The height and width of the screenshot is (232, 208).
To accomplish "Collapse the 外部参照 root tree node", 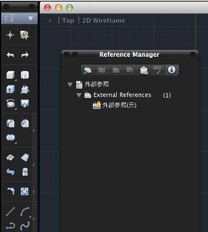I will [70, 85].
